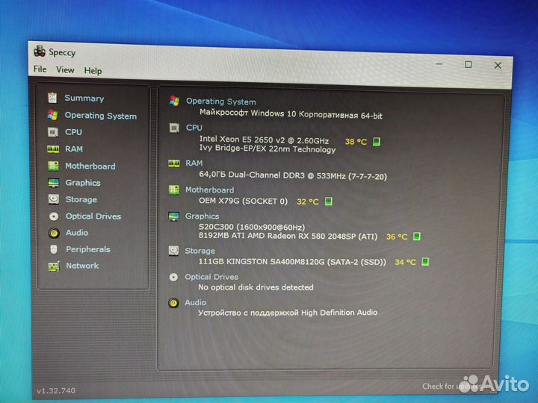Click the Audio heading in summary panel

click(x=195, y=302)
